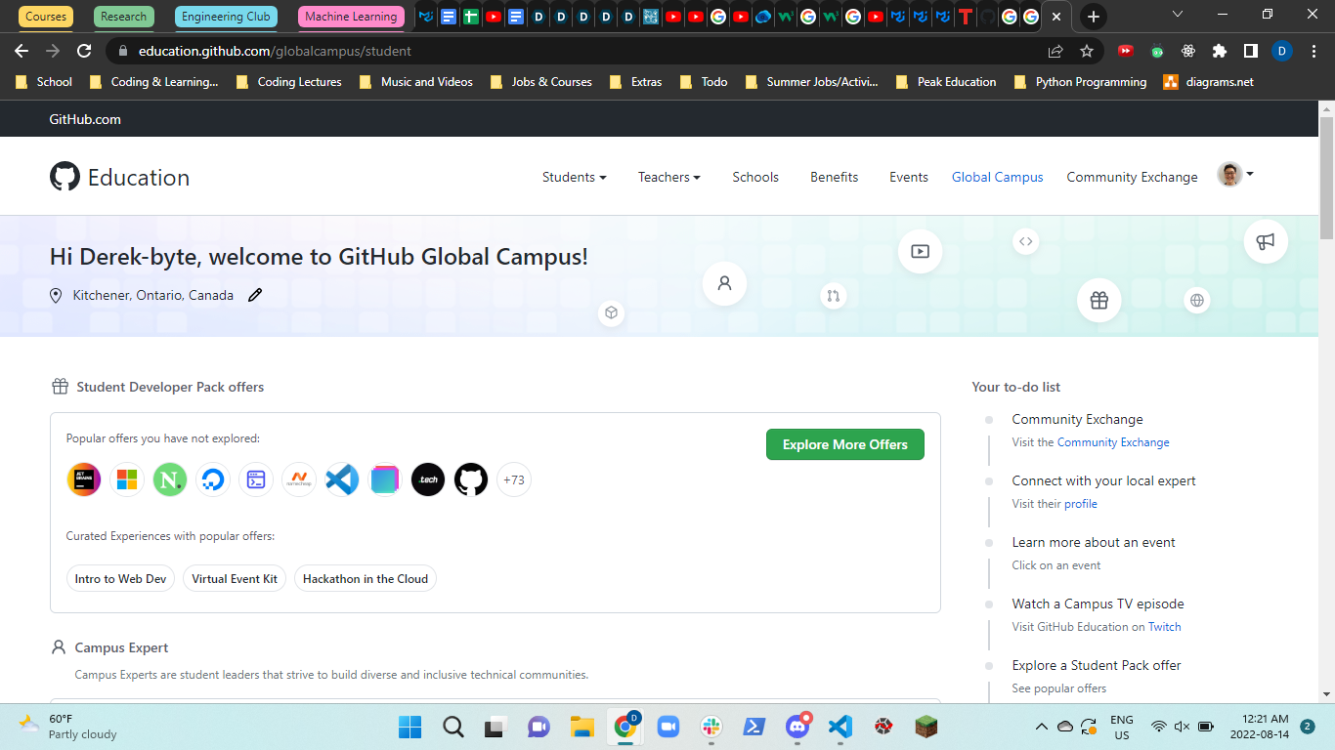Show hidden system tray icons
Image resolution: width=1335 pixels, height=750 pixels.
point(1042,727)
